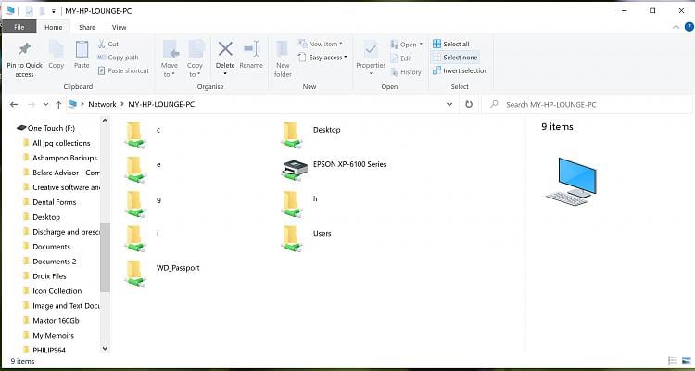Image resolution: width=695 pixels, height=371 pixels.
Task: Switch to large icons view in status bar
Action: coord(685,361)
